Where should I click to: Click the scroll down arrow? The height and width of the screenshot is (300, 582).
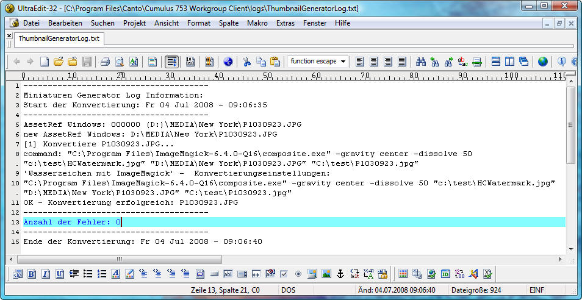571,249
